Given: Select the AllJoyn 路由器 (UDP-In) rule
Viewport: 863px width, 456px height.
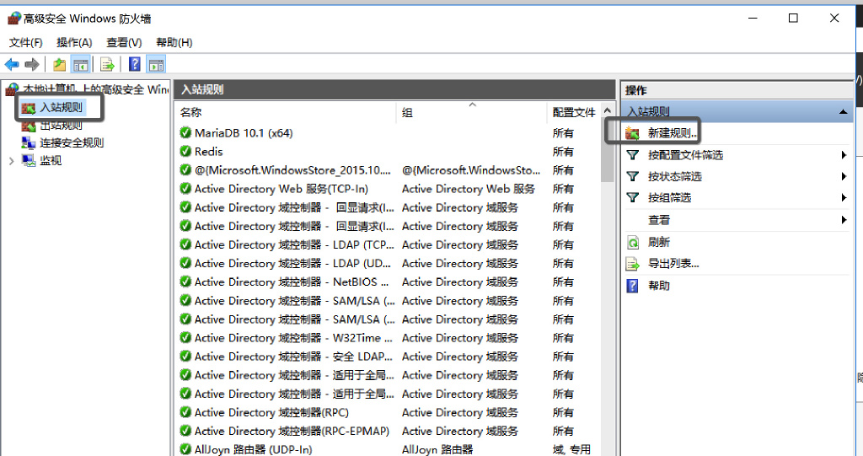Looking at the screenshot, I should pos(253,449).
